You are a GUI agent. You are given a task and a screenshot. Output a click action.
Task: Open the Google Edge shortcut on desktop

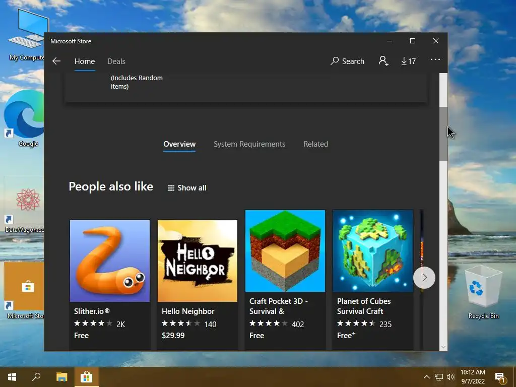(24, 118)
